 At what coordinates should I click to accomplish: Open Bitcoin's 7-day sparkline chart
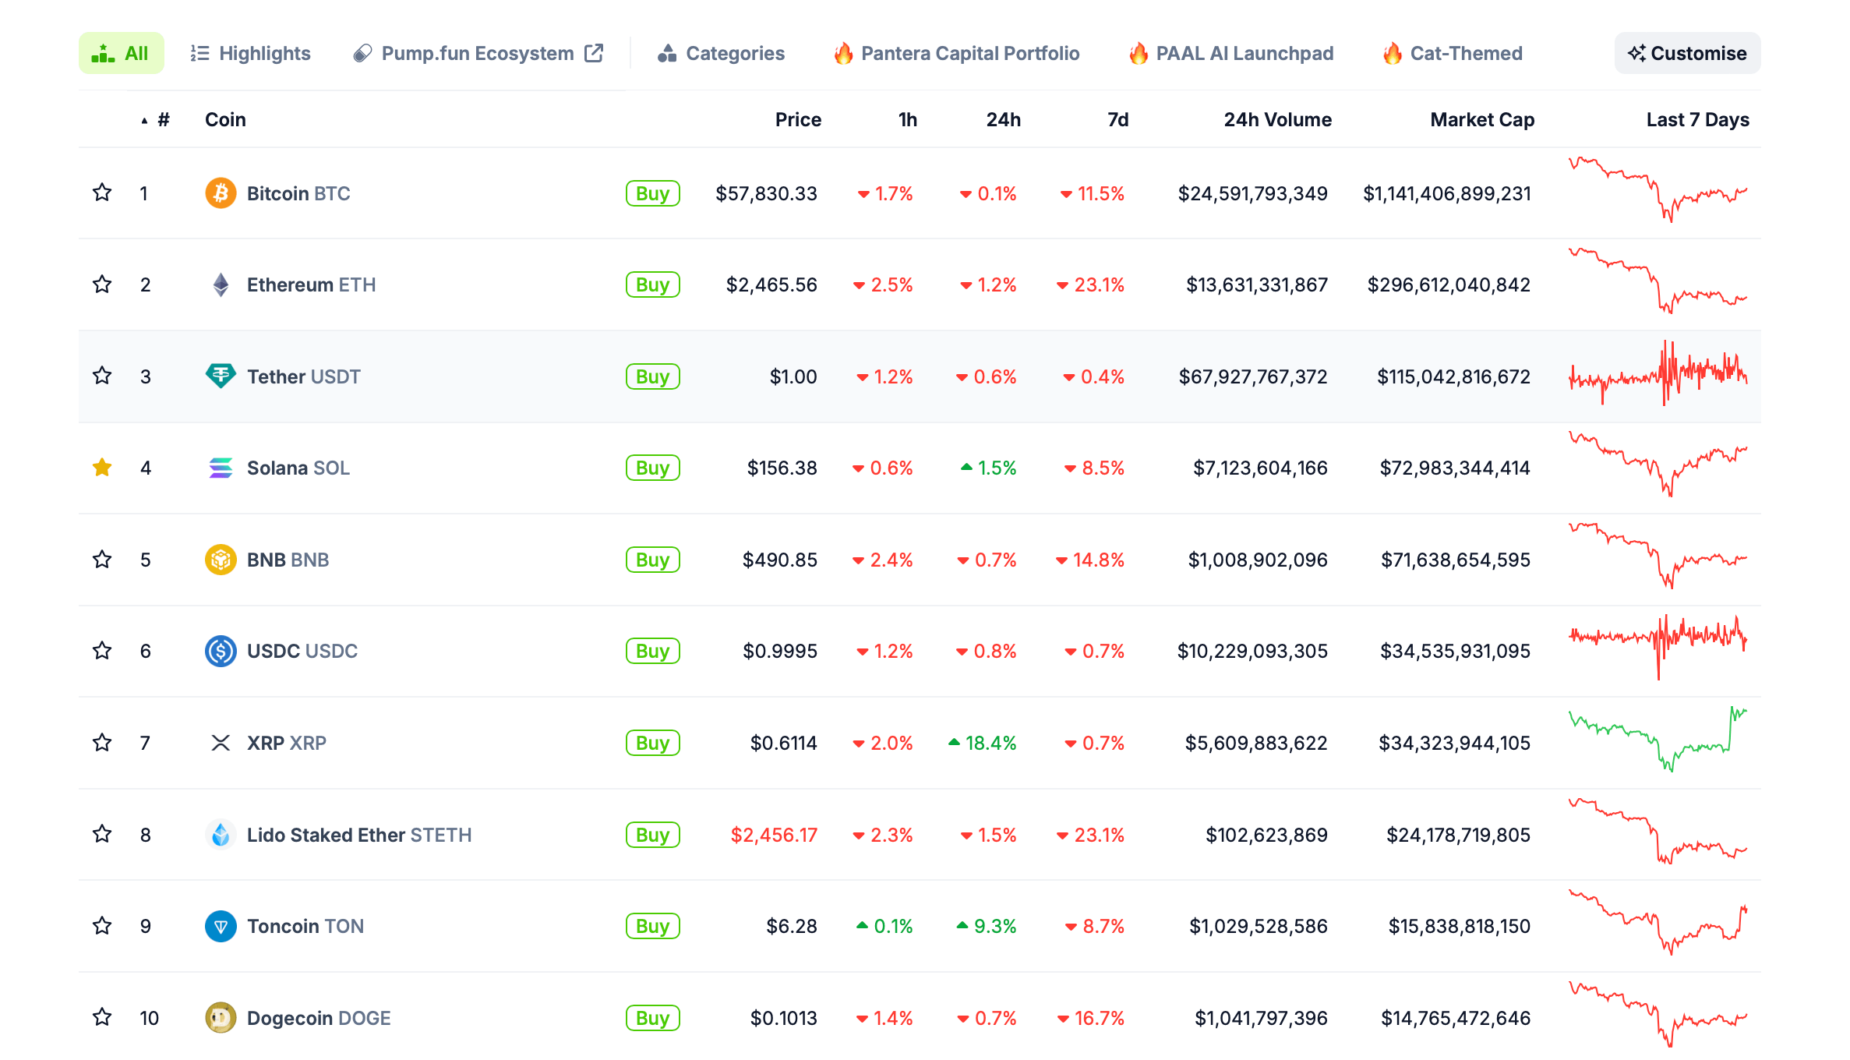pyautogui.click(x=1658, y=189)
